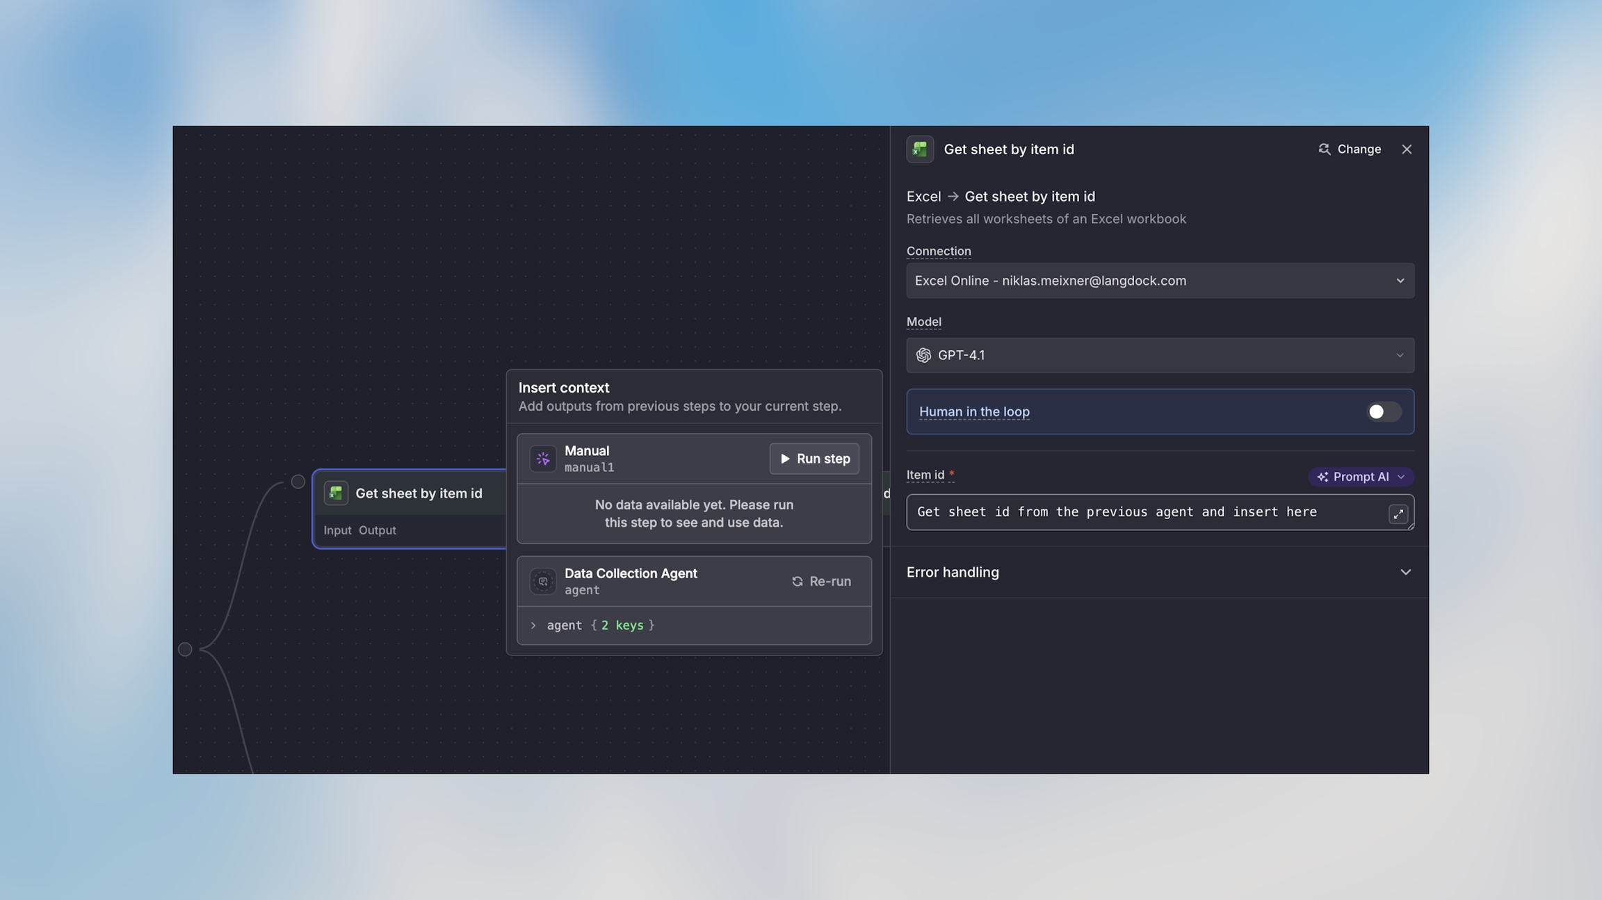1602x900 pixels.
Task: Expand the agent 2 keys tree item
Action: point(533,625)
